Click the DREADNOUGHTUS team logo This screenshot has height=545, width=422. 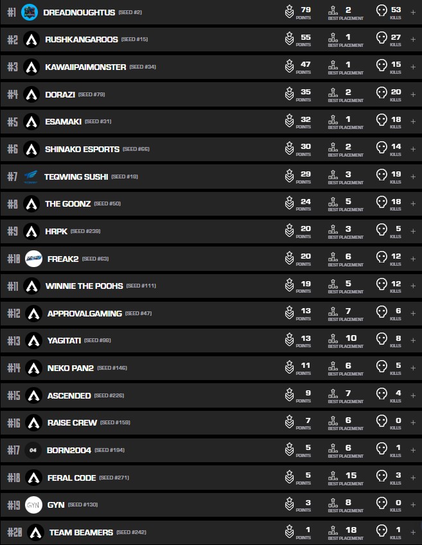30,12
